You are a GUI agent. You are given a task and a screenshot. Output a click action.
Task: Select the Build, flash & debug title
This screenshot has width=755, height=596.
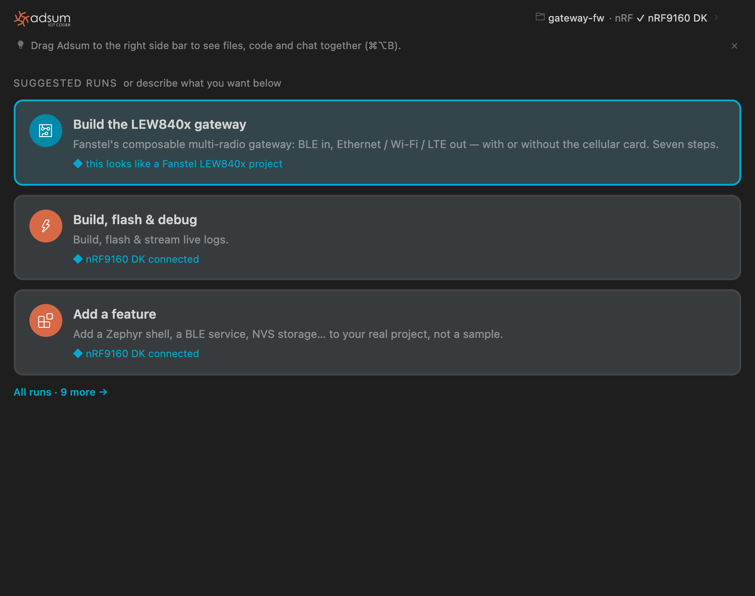pos(135,220)
